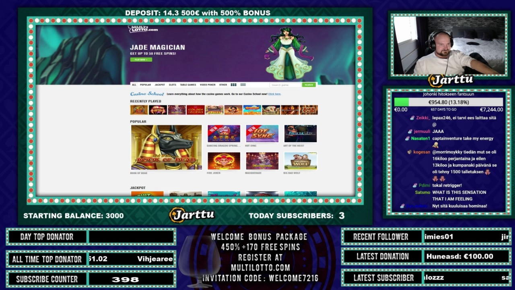Click the All Time Top Donator Vihjearee
Image resolution: width=515 pixels, height=290 pixels.
pos(155,259)
